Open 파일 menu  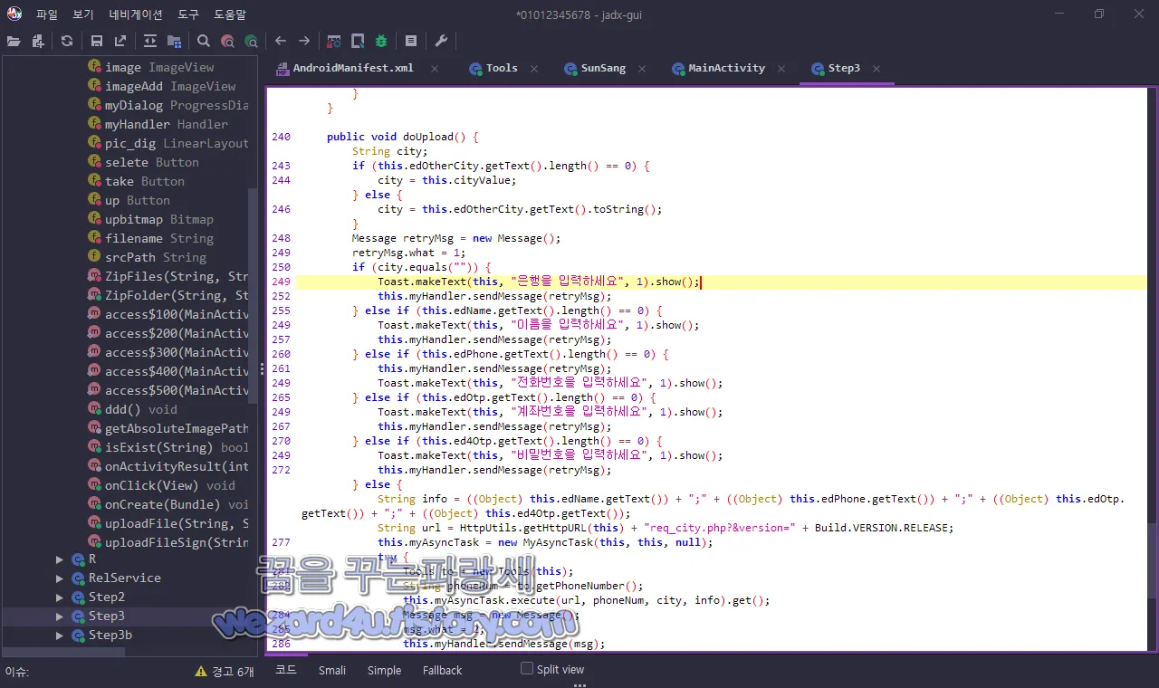click(47, 14)
